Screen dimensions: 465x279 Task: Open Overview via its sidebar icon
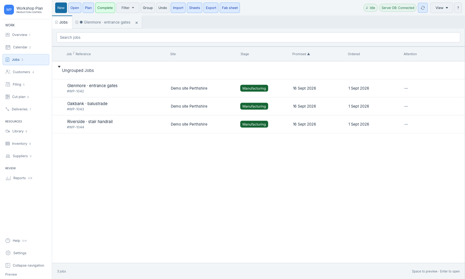[x=8, y=35]
